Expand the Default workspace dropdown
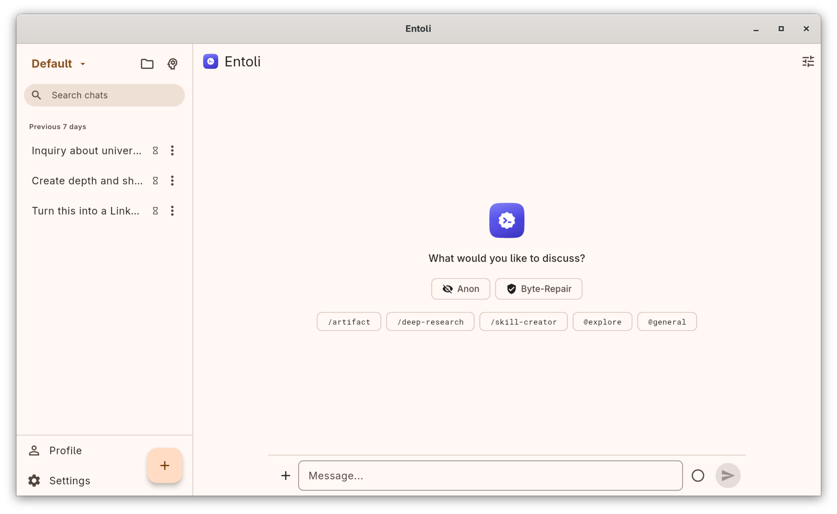Image resolution: width=837 pixels, height=514 pixels. [x=58, y=64]
